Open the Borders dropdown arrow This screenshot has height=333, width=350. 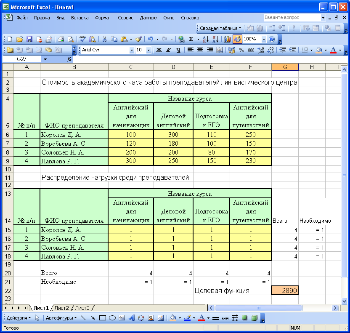[311, 50]
